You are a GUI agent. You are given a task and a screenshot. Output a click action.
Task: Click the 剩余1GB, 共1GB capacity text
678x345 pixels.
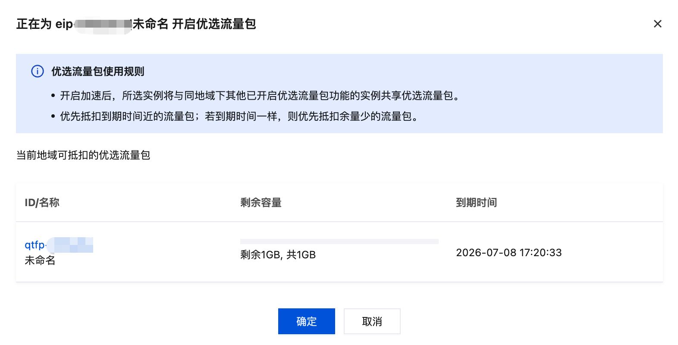point(278,255)
